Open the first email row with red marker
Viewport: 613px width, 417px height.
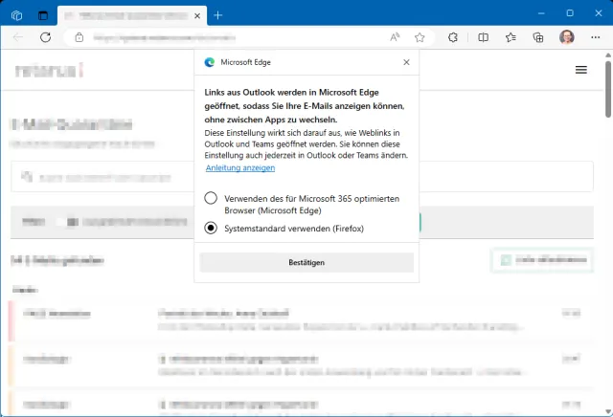(301, 321)
